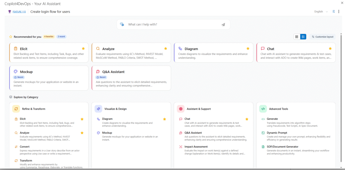Open the sliders settings icon beside English
This screenshot has width=345, height=170.
click(334, 11)
